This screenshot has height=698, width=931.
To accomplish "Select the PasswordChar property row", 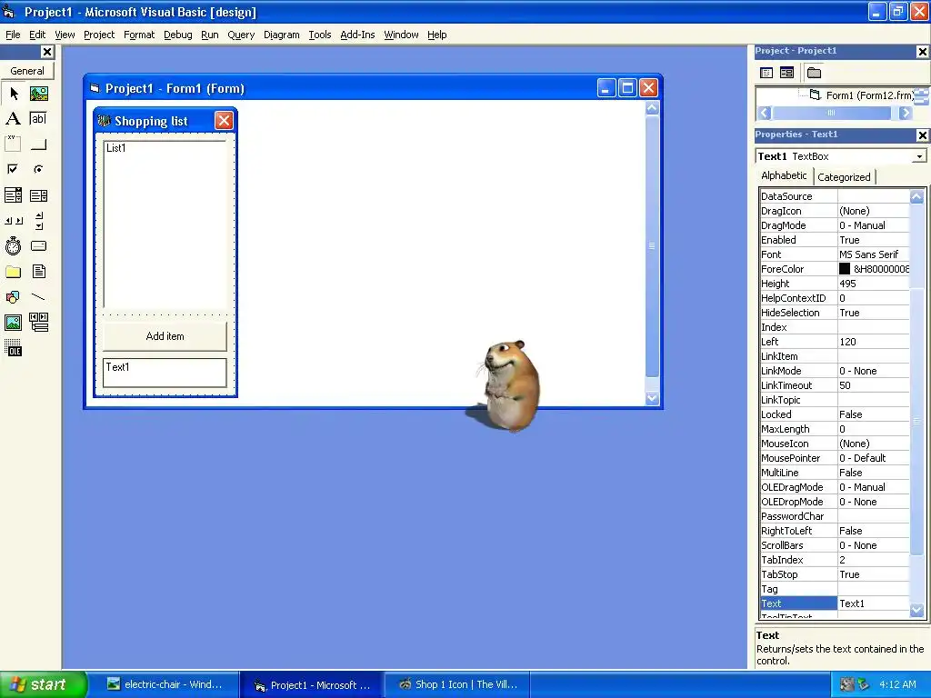I will [835, 516].
